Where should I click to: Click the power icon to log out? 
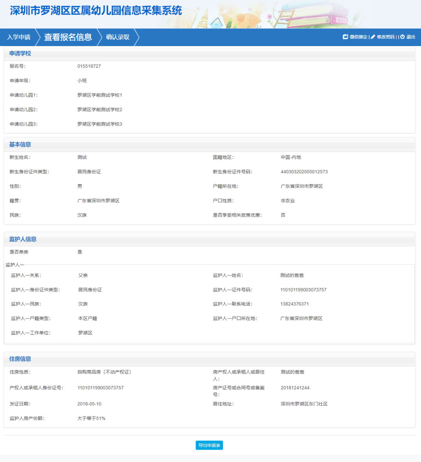(402, 37)
